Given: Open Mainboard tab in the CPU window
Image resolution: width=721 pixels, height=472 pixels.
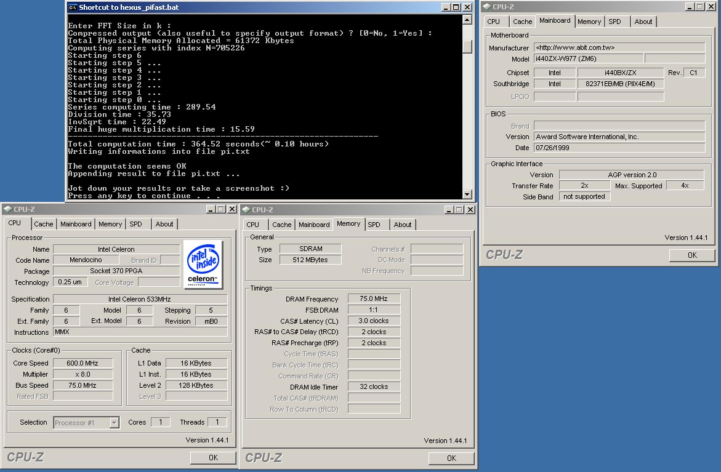Looking at the screenshot, I should tap(76, 224).
